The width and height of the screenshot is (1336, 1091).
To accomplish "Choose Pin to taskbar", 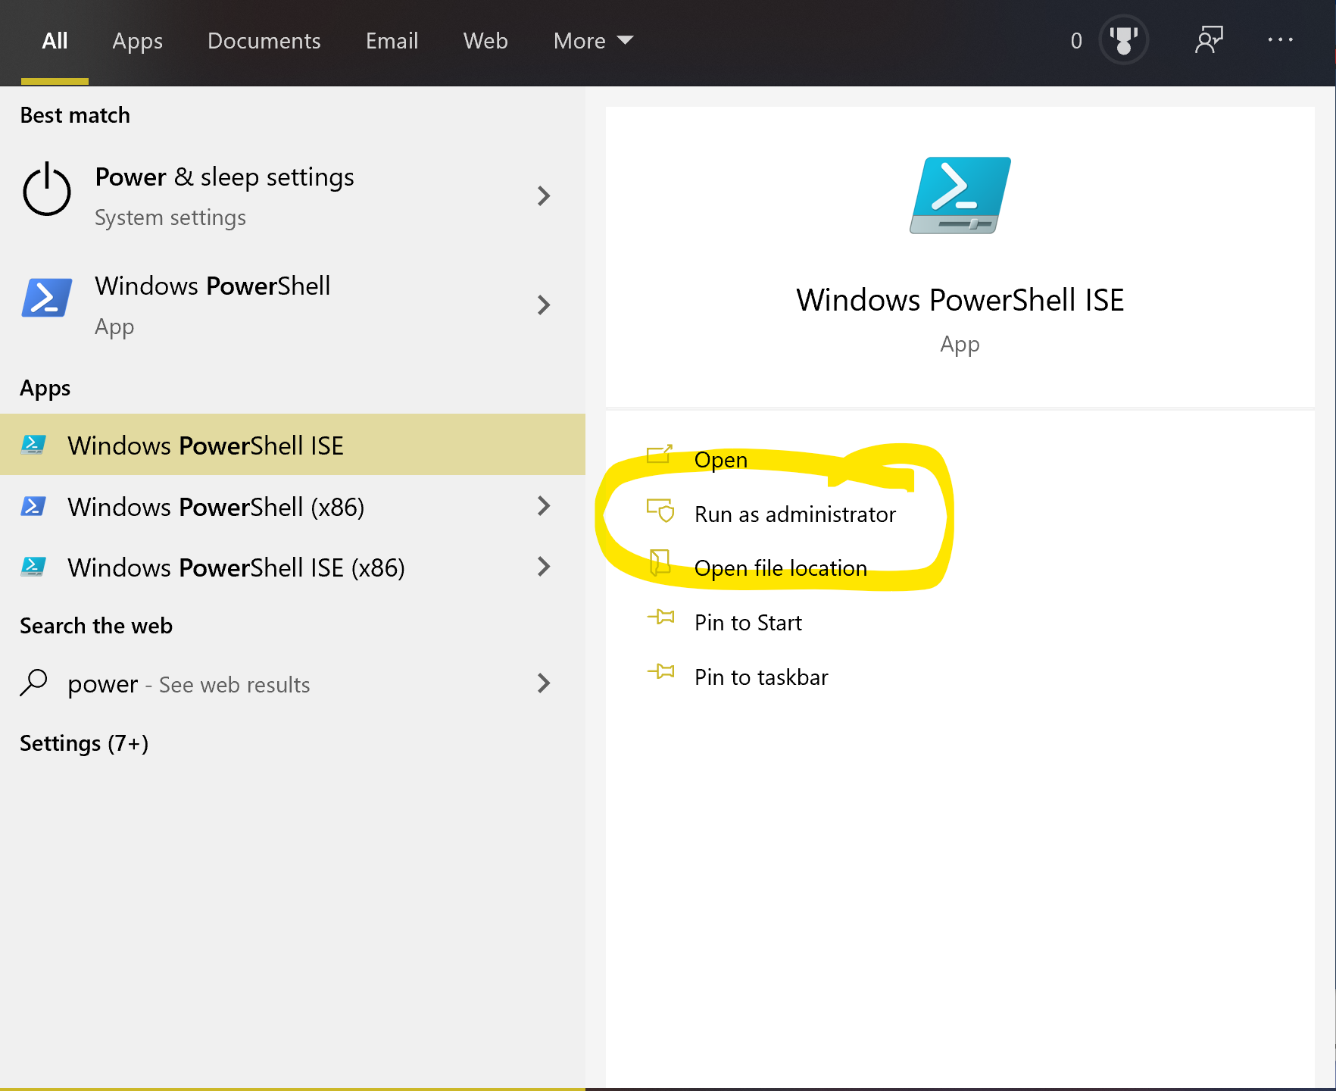I will (761, 677).
